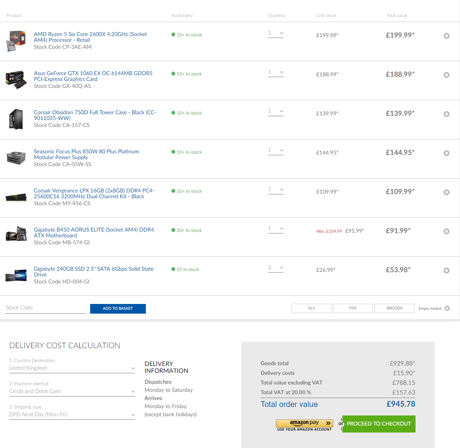Change quantity for Gigabyte B450 AORUS ELITE
The width and height of the screenshot is (460, 448).
(x=276, y=228)
